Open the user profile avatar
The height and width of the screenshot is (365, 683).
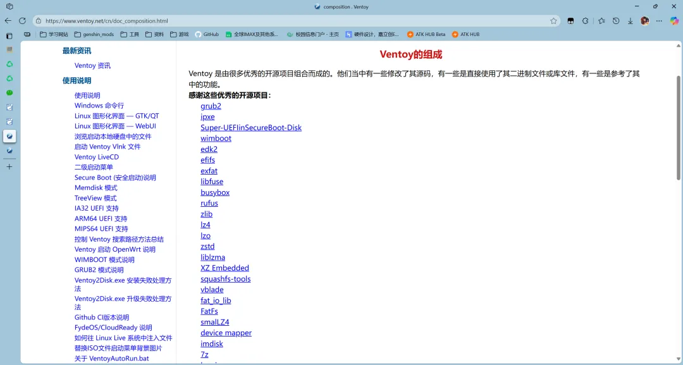pyautogui.click(x=644, y=20)
